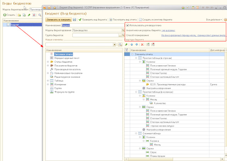
Task: Click the Наименование field containing 'Бюджет'
Action: [x=93, y=25]
